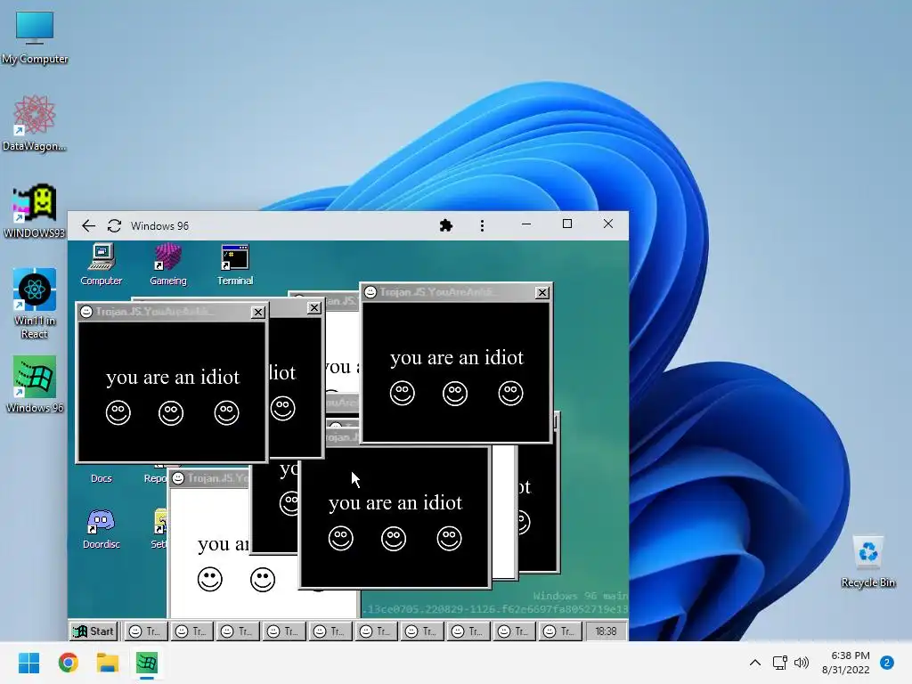Open the clock showing 6:38 PM
This screenshot has width=912, height=684.
point(846,663)
